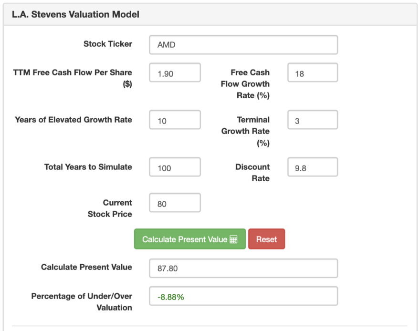Reset the valuation form
The height and width of the screenshot is (331, 420).
point(266,239)
